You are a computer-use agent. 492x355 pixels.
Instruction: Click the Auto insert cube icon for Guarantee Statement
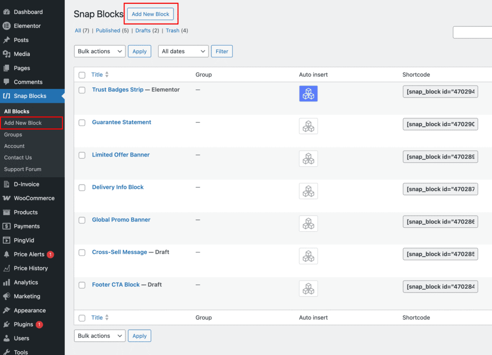(308, 126)
